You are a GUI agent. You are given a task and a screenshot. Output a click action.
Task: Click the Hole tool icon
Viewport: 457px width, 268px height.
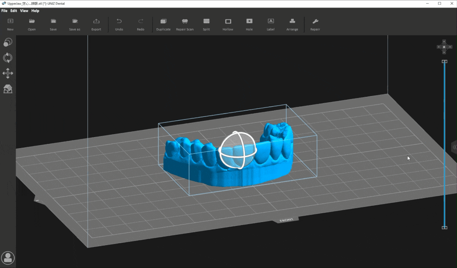click(249, 24)
